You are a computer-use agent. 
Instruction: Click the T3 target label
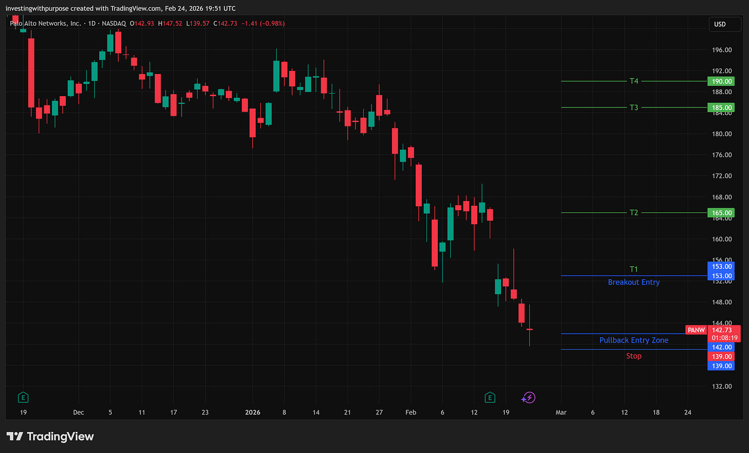point(634,107)
